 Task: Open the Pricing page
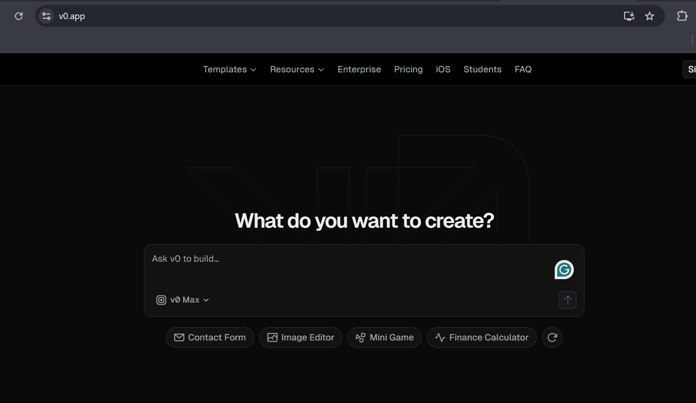[x=408, y=69]
